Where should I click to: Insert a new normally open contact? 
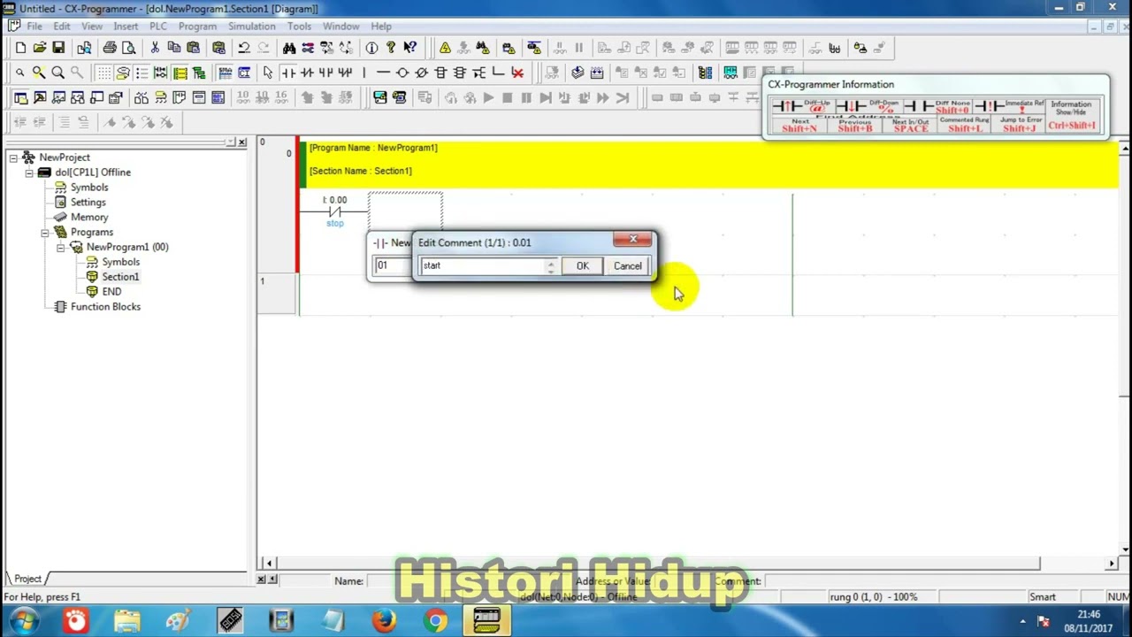tap(287, 73)
